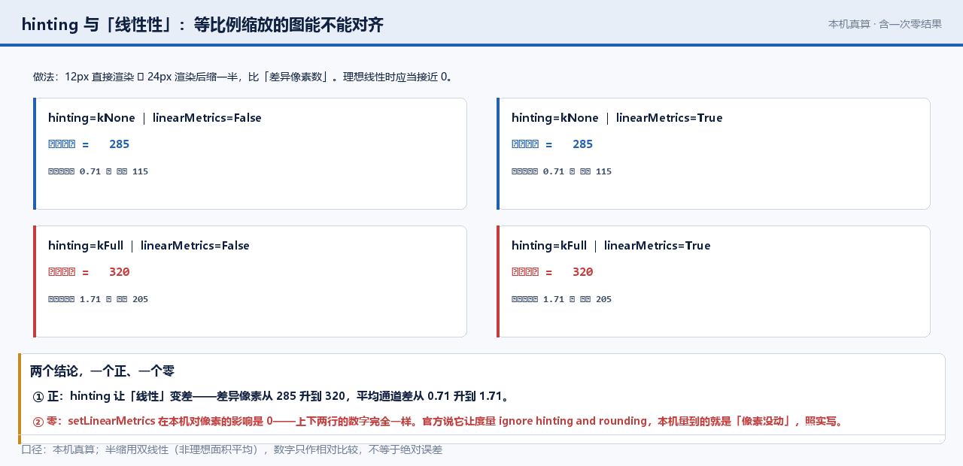This screenshot has height=466, width=963.
Task: Click the footer note starting "口径：本机真算"
Action: (232, 449)
